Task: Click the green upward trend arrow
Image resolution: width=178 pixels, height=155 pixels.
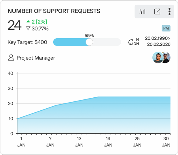Action: pos(28,22)
